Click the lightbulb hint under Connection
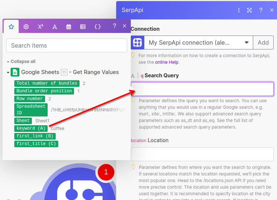Screen dimensions: 277x200 [x=133, y=55]
